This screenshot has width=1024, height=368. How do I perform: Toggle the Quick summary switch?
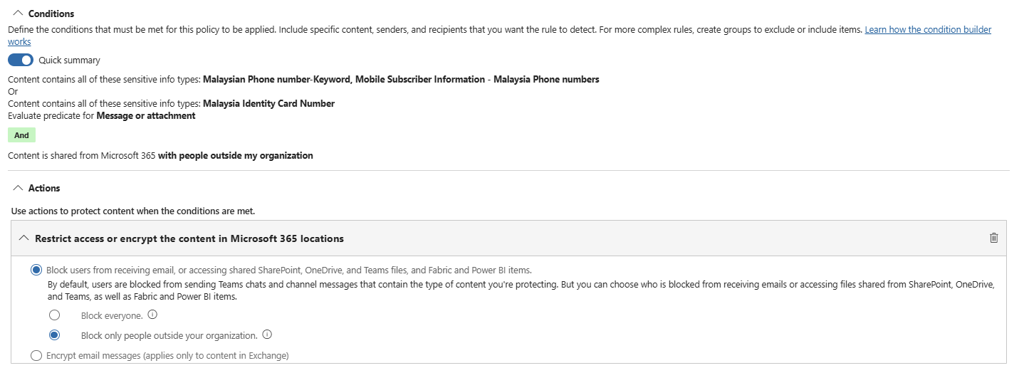click(x=21, y=60)
